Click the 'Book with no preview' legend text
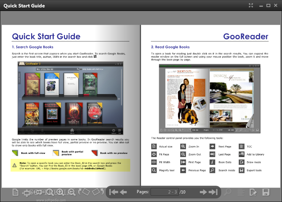Screen dimensions: 282x202 (x=114, y=153)
